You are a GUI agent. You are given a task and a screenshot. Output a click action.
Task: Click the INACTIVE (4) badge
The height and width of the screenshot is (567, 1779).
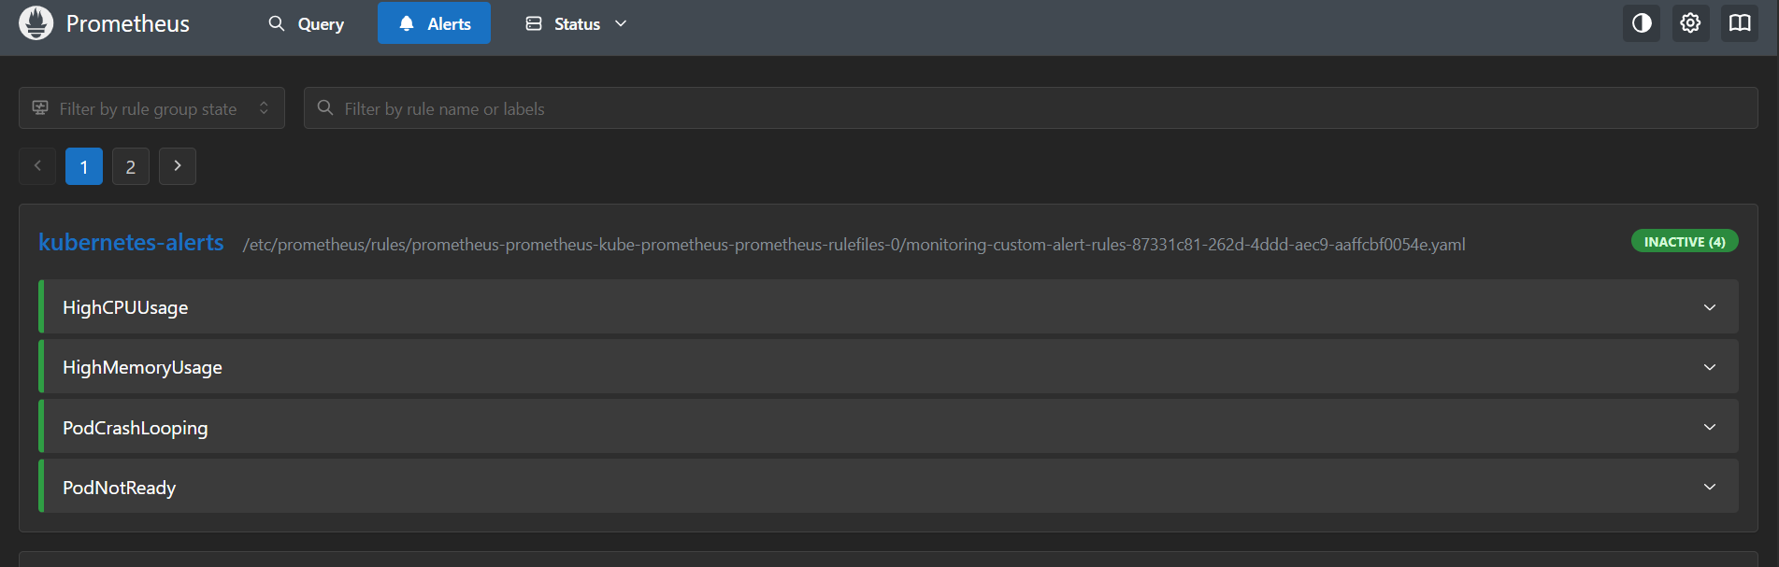[1685, 242]
